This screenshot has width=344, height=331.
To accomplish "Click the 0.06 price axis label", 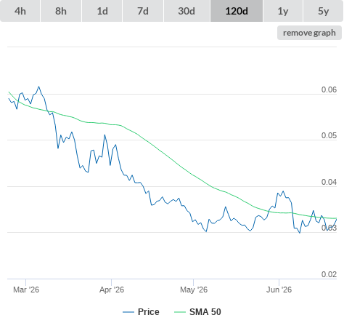I will 329,89.
